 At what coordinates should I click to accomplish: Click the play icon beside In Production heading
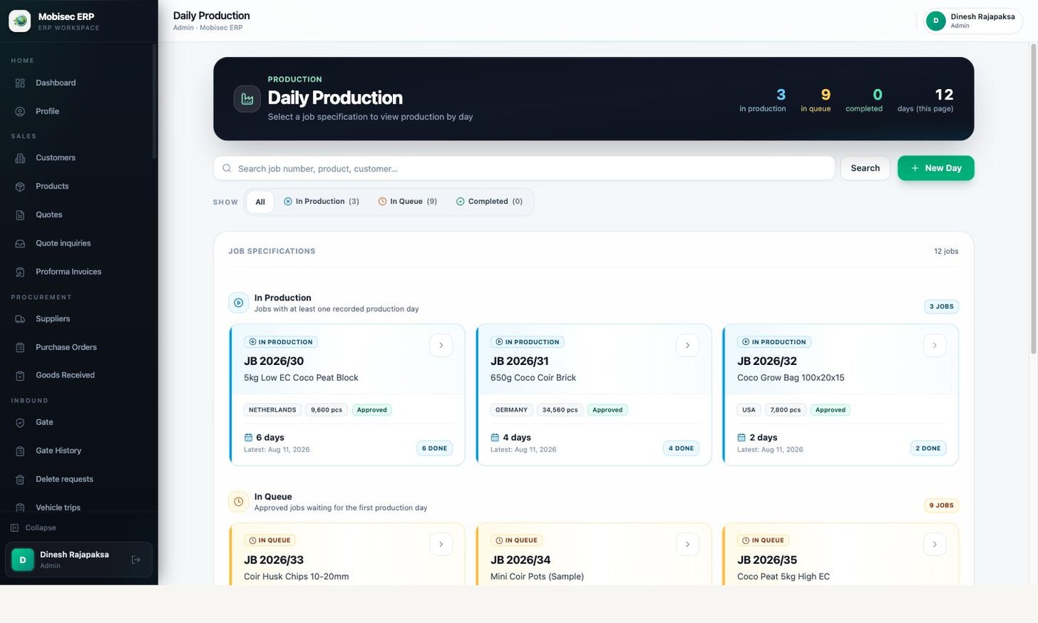coord(239,303)
